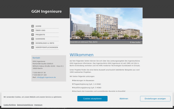Click the 'Beratungen im Bauwesen' list item
The image size is (174, 109).
click(84, 81)
